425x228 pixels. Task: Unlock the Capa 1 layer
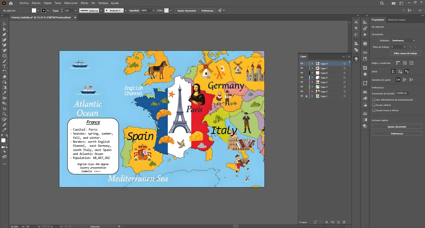[306, 96]
